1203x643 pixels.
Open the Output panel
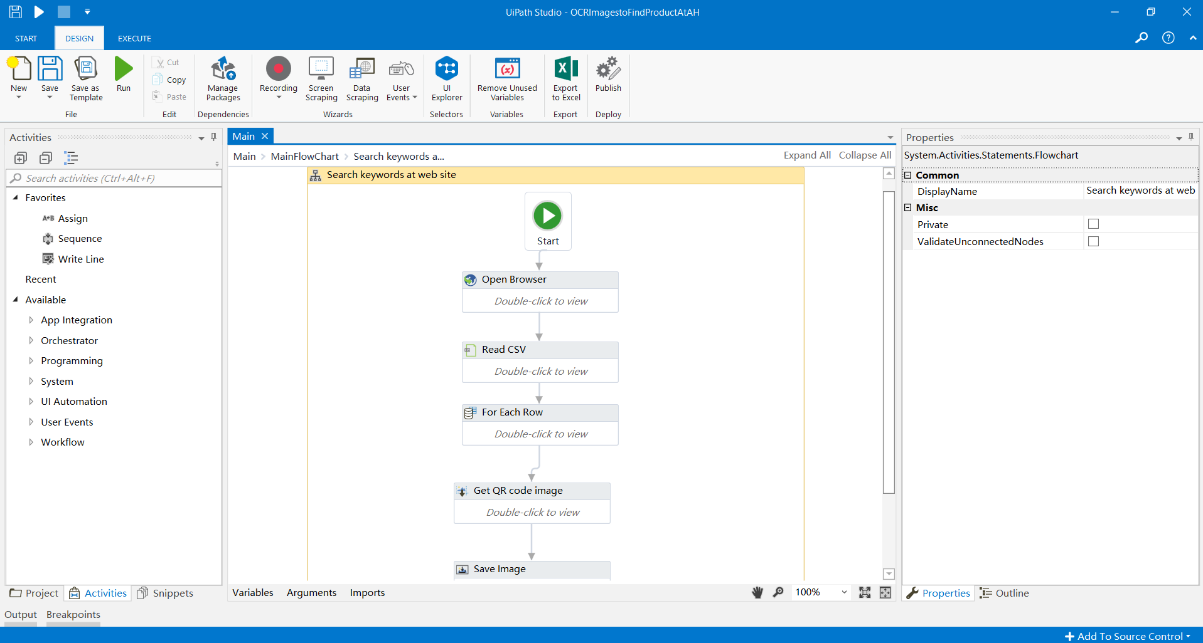coord(21,614)
